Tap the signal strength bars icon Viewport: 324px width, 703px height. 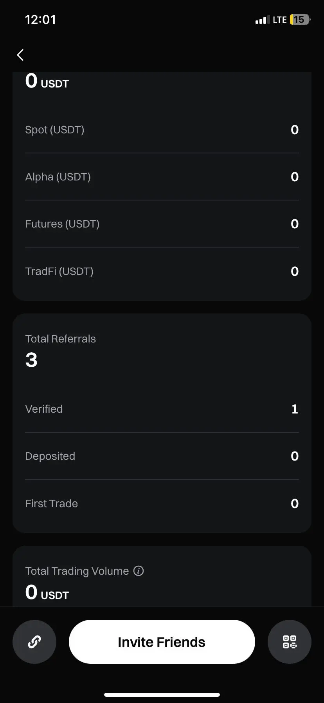263,20
